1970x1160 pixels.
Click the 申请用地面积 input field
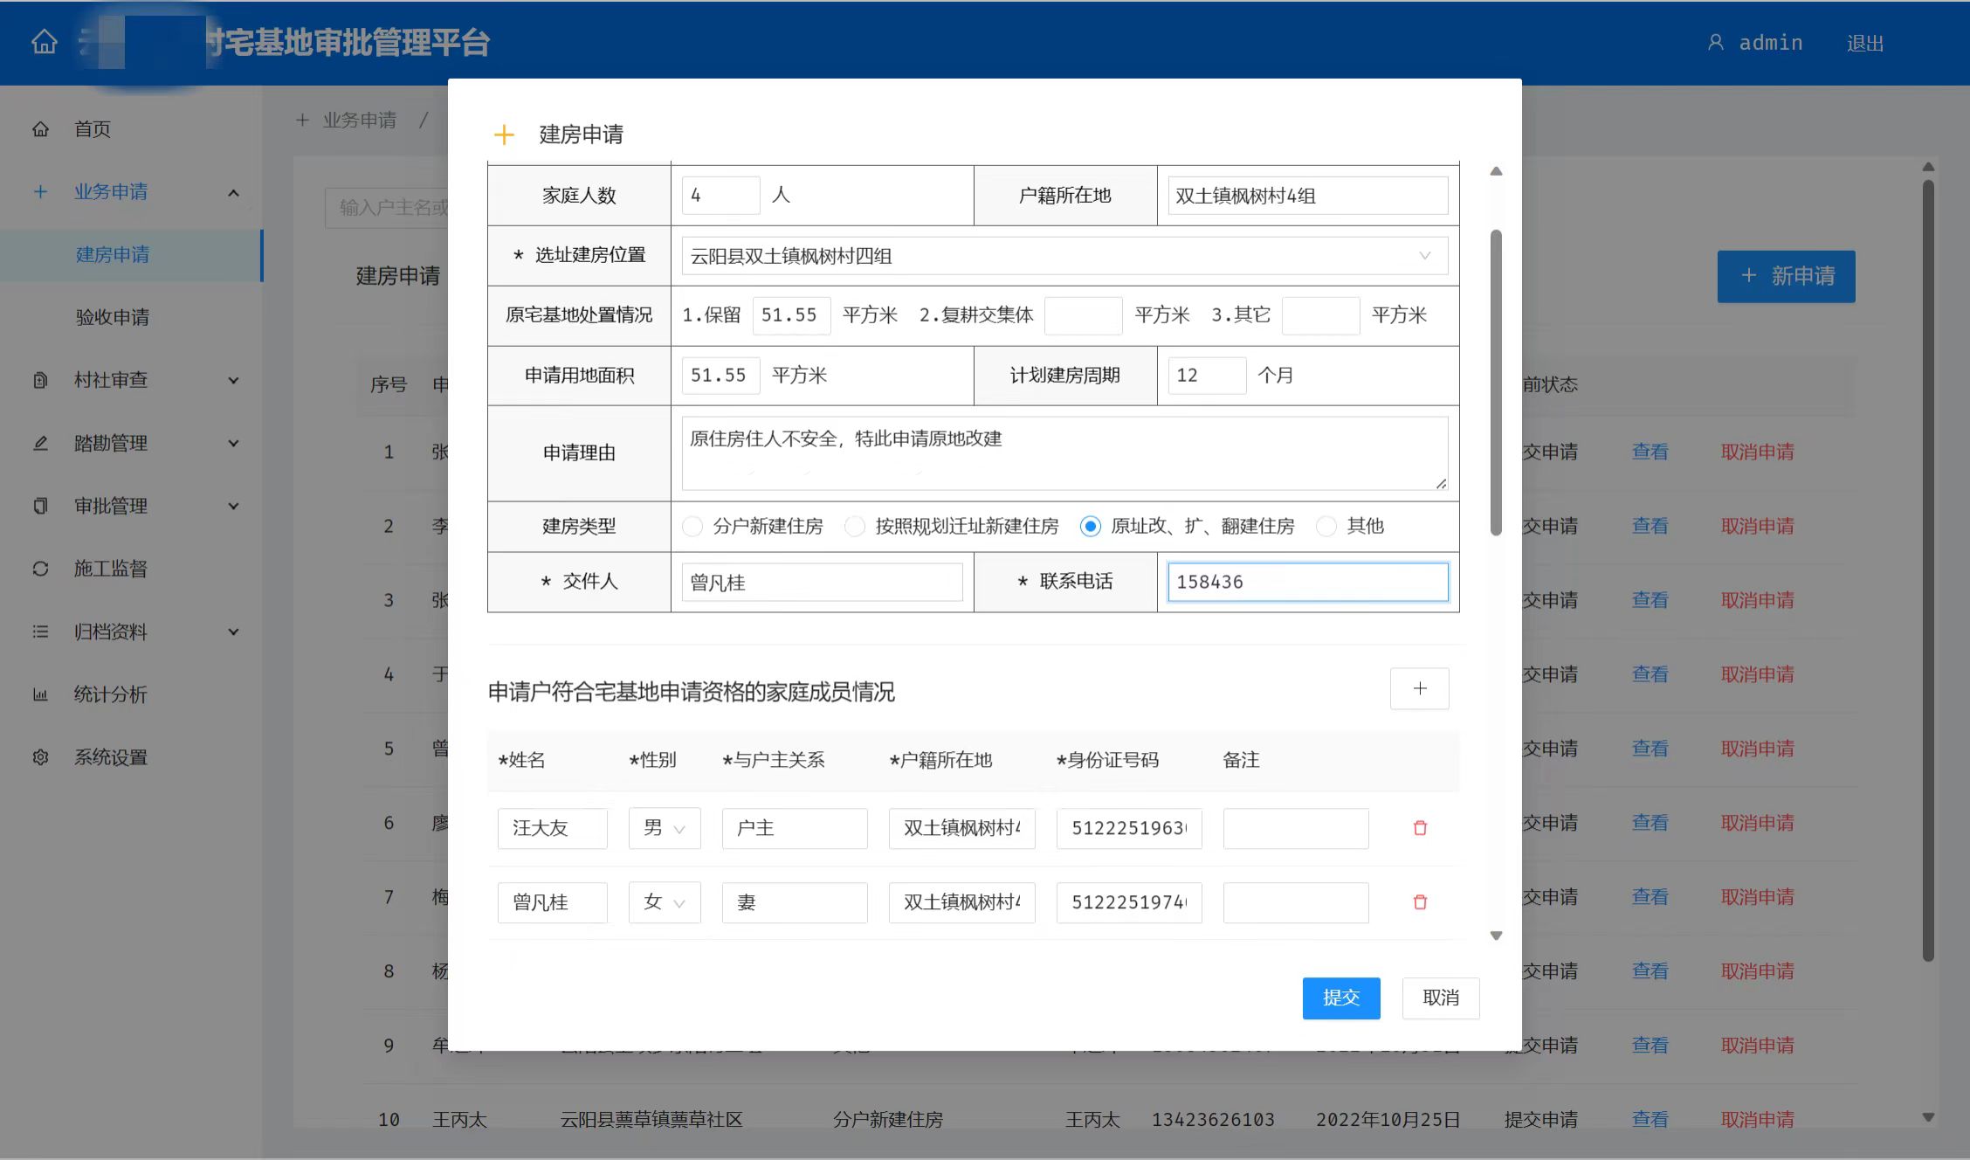point(720,376)
